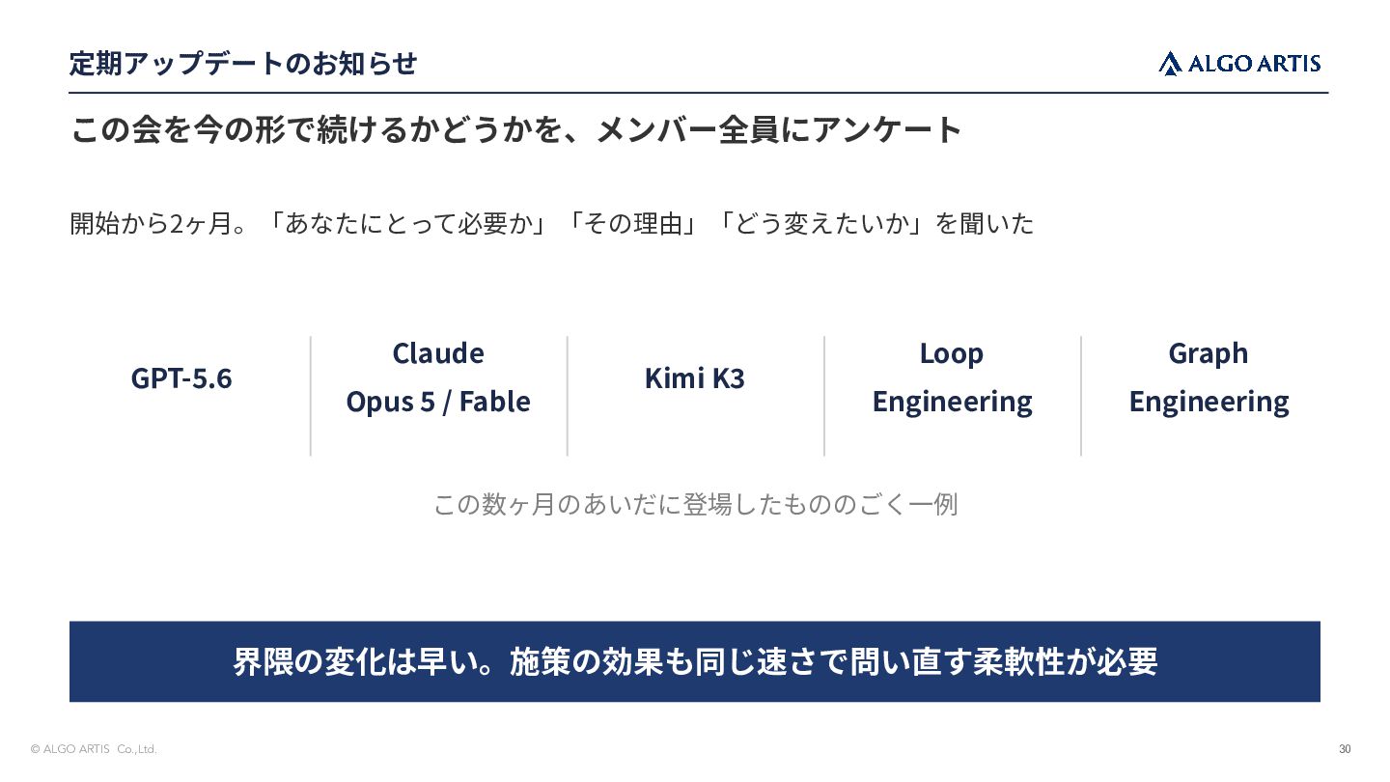This screenshot has width=1390, height=782.
Task: Click the page number 30
Action: [1345, 749]
